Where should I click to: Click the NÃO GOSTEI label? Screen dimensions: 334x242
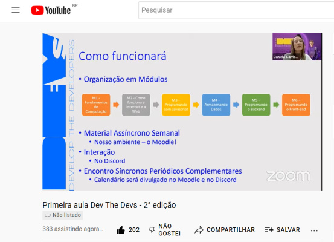click(x=169, y=230)
